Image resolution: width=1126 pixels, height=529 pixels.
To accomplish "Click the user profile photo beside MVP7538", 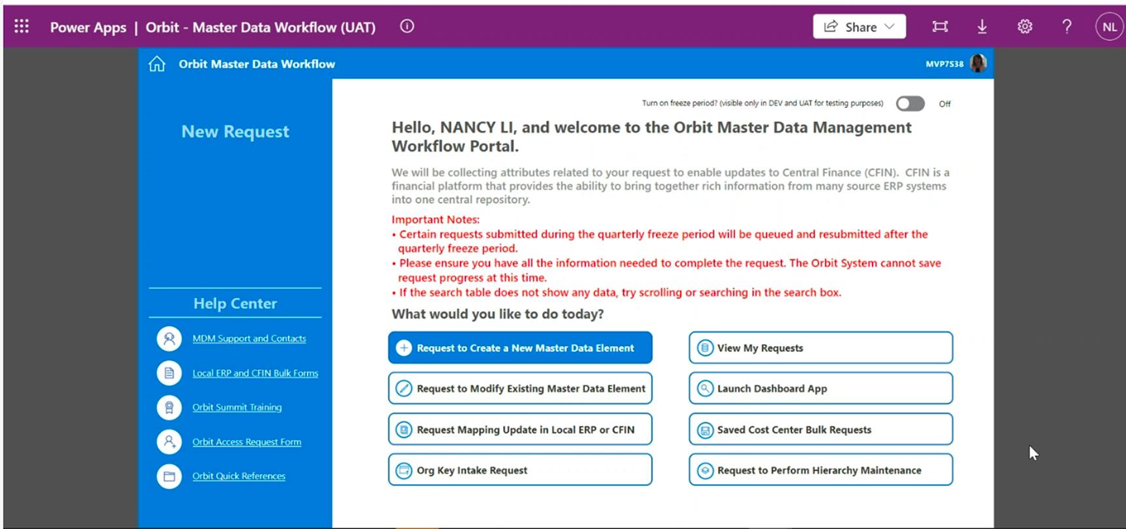I will (x=978, y=63).
